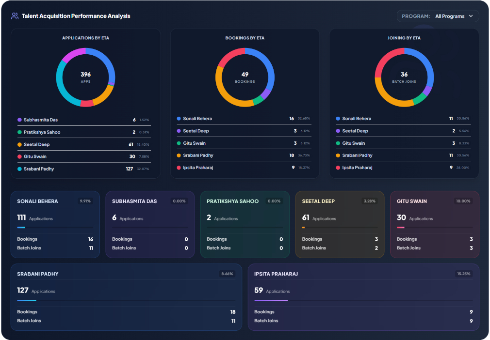Click the progress bar on Ipsita Praharaj card
Image resolution: width=490 pixels, height=340 pixels.
(363, 300)
